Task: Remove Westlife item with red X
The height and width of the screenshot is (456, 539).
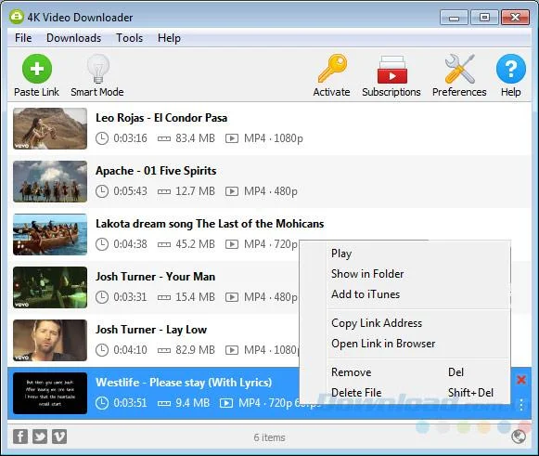Action: tap(521, 380)
